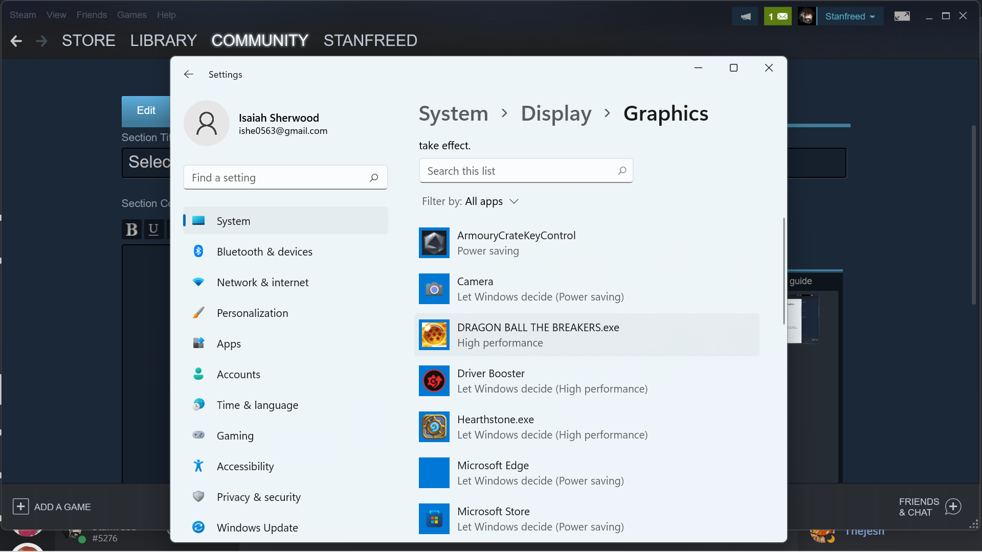Open the Steam Games menu
This screenshot has height=552, width=982.
[131, 15]
